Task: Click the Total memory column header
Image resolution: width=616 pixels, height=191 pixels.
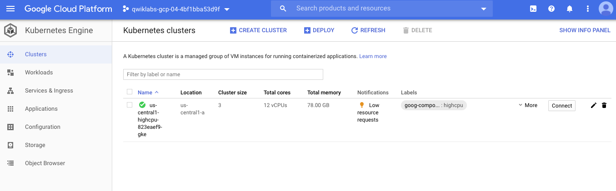Action: pos(324,93)
